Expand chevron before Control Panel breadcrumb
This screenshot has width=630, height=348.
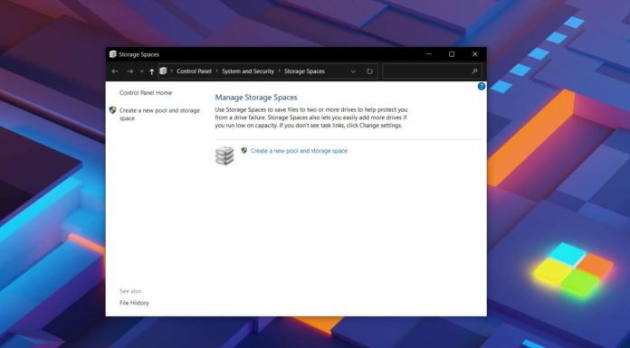tap(172, 71)
